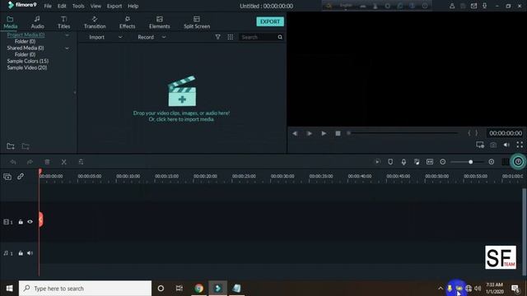Take a snapshot with camera icon
The image size is (527, 296).
[493, 145]
